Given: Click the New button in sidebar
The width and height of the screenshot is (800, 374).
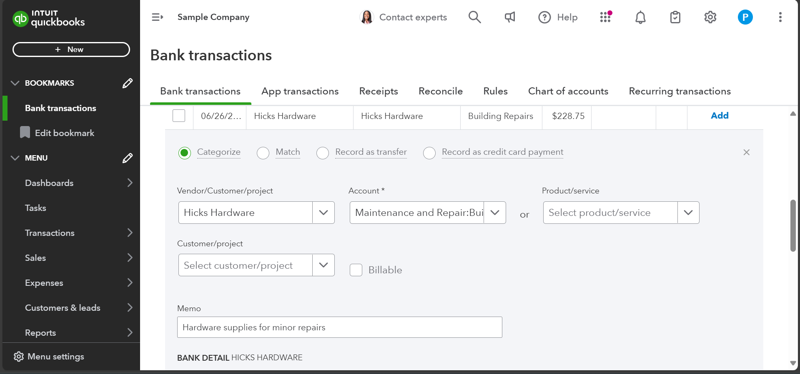Looking at the screenshot, I should pos(71,50).
